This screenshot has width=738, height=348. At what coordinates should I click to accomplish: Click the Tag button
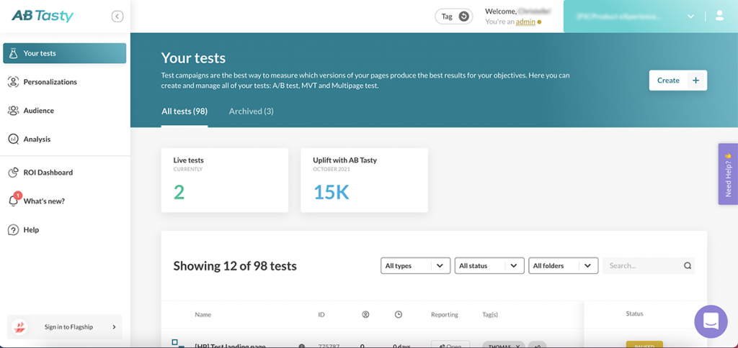[x=454, y=17]
